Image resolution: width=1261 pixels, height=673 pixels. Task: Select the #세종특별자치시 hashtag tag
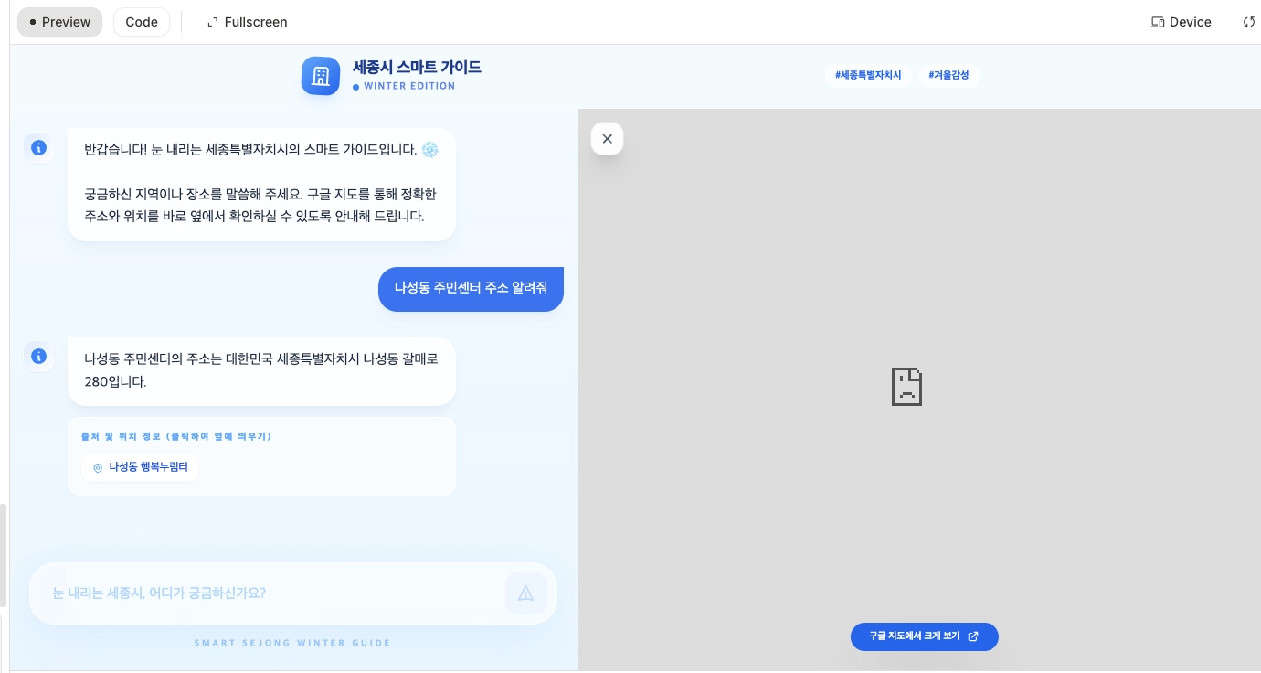pos(867,75)
